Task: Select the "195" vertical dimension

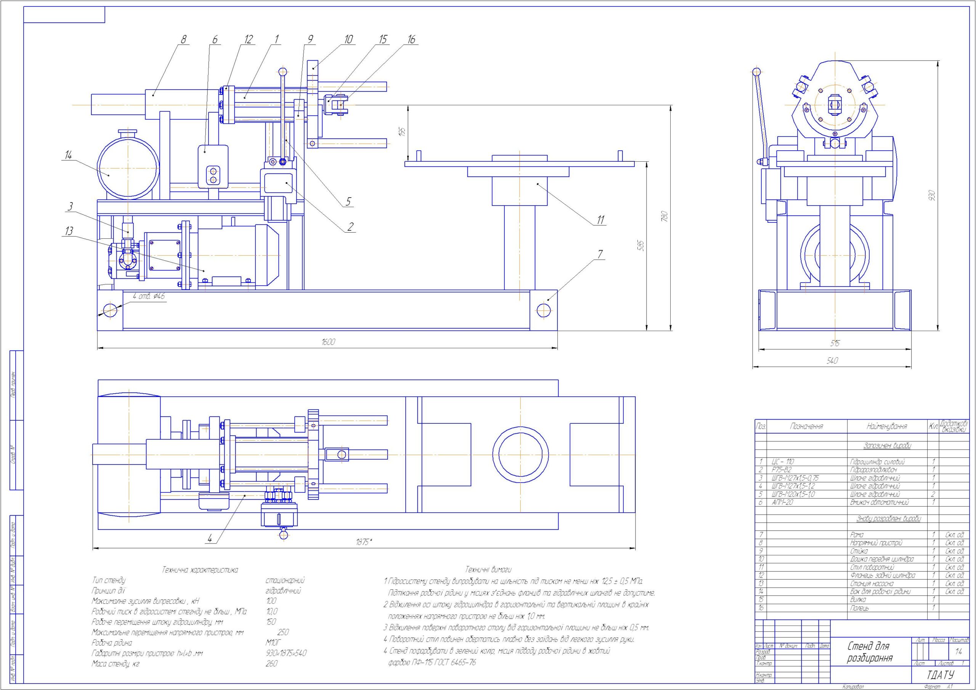Action: [x=403, y=132]
